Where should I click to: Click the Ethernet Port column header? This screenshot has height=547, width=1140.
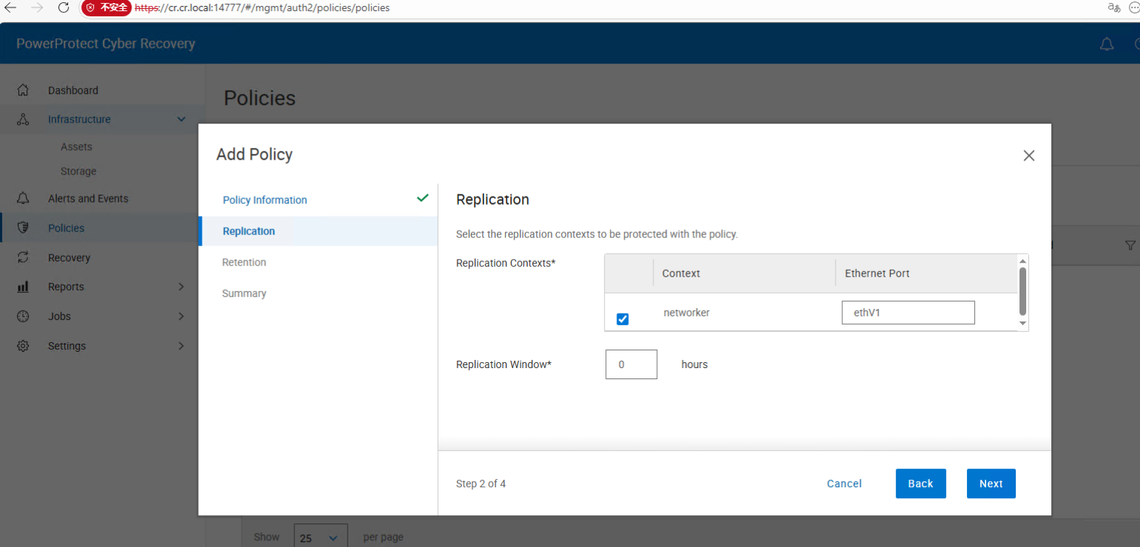(877, 273)
